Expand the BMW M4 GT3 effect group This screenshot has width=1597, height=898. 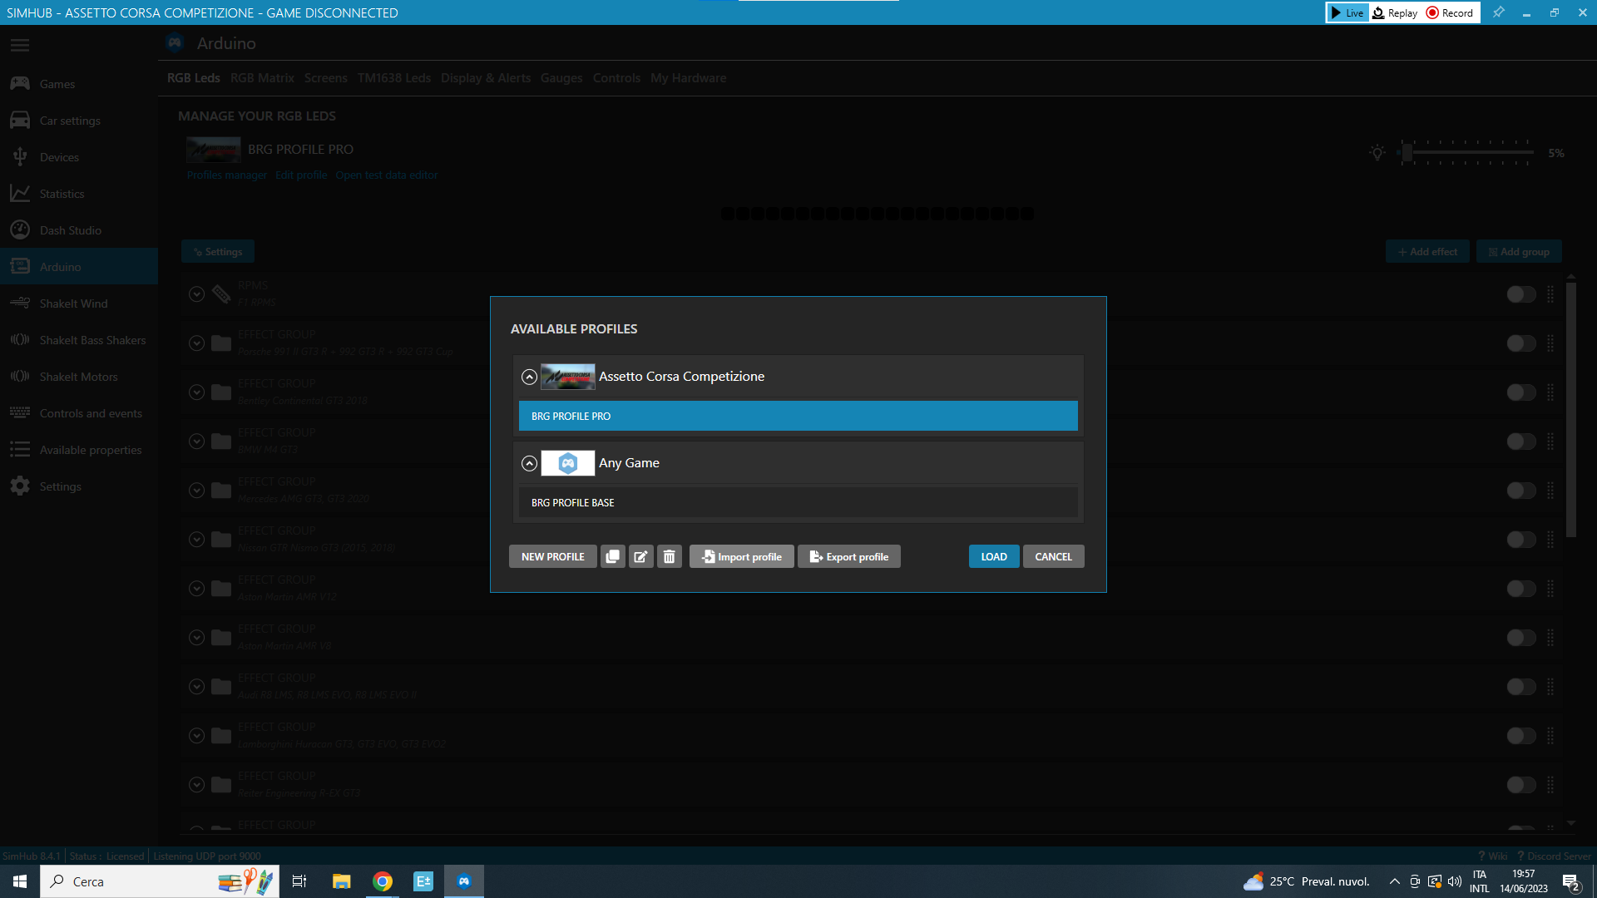(x=196, y=442)
